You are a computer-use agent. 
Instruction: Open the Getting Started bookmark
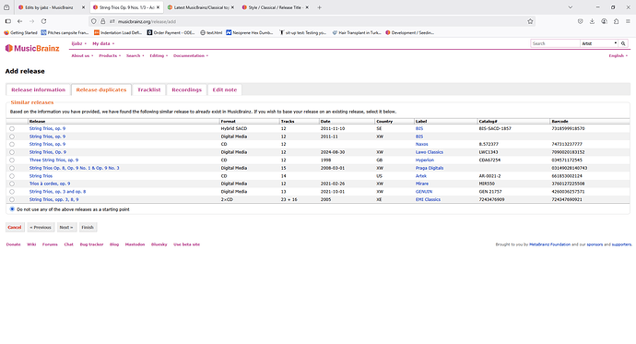point(20,33)
